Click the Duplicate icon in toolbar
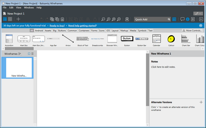 57,19
